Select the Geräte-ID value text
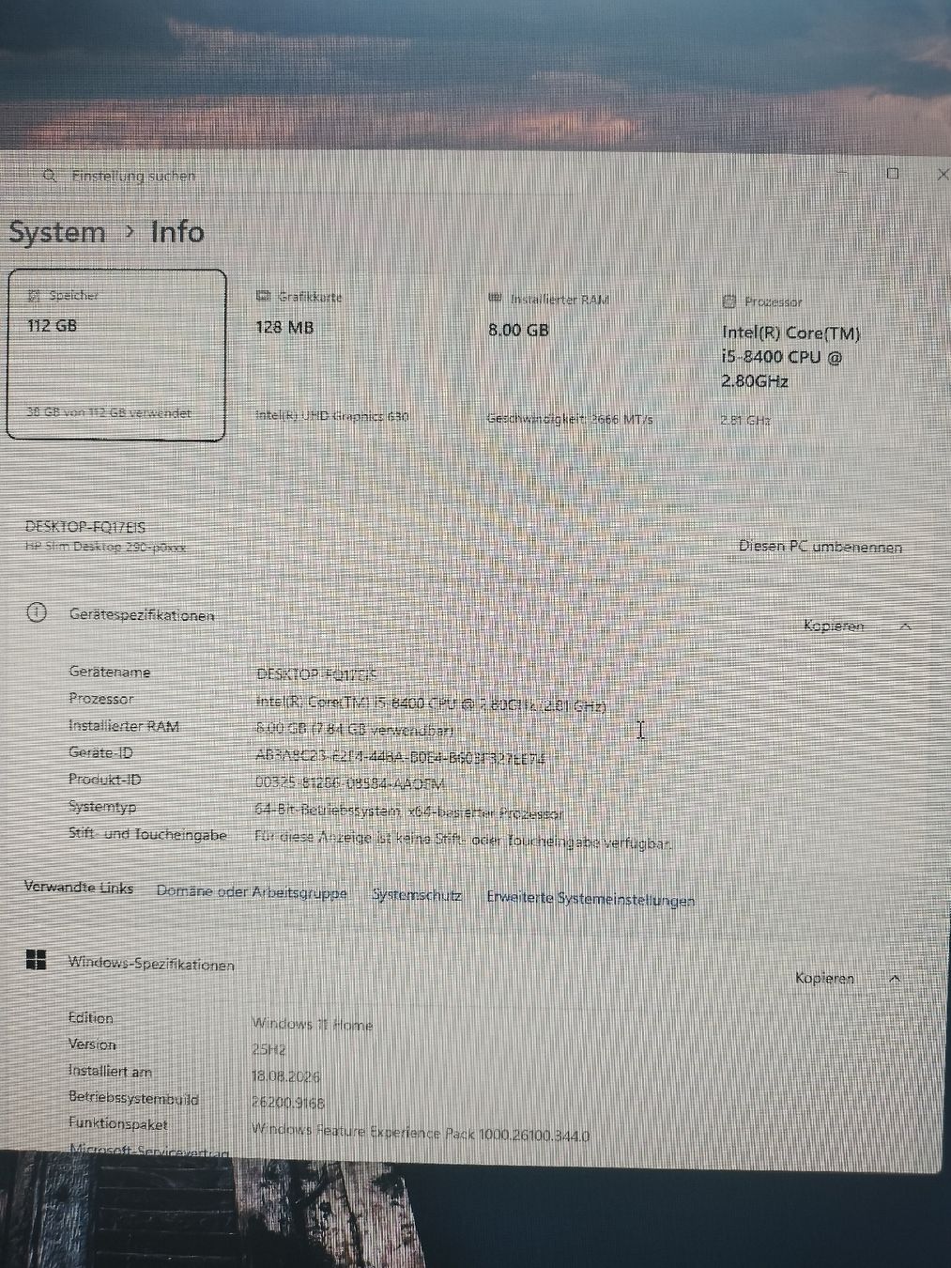The image size is (951, 1268). click(400, 756)
